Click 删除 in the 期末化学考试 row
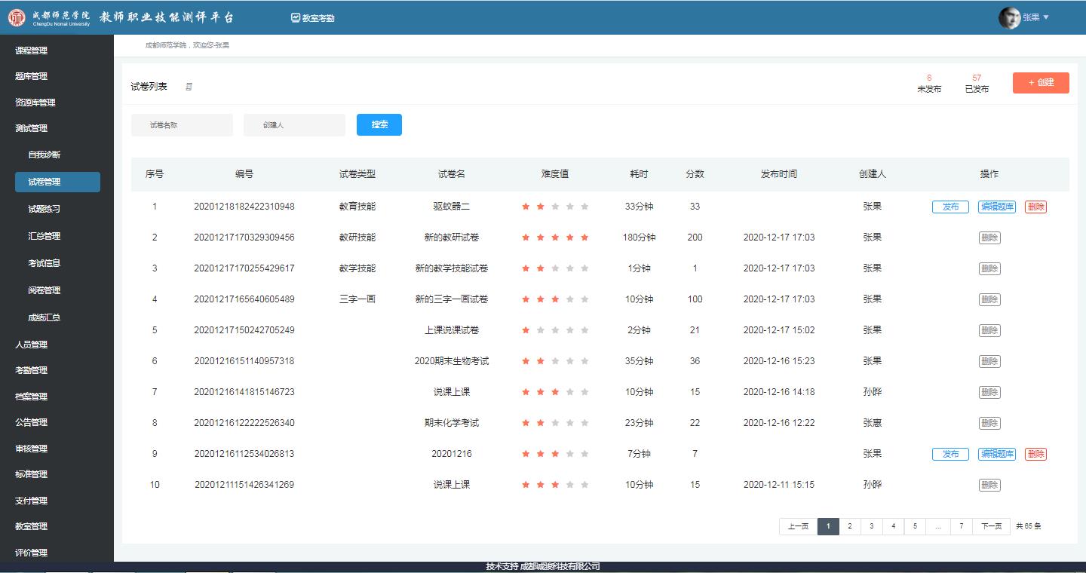Image resolution: width=1086 pixels, height=573 pixels. pos(989,423)
